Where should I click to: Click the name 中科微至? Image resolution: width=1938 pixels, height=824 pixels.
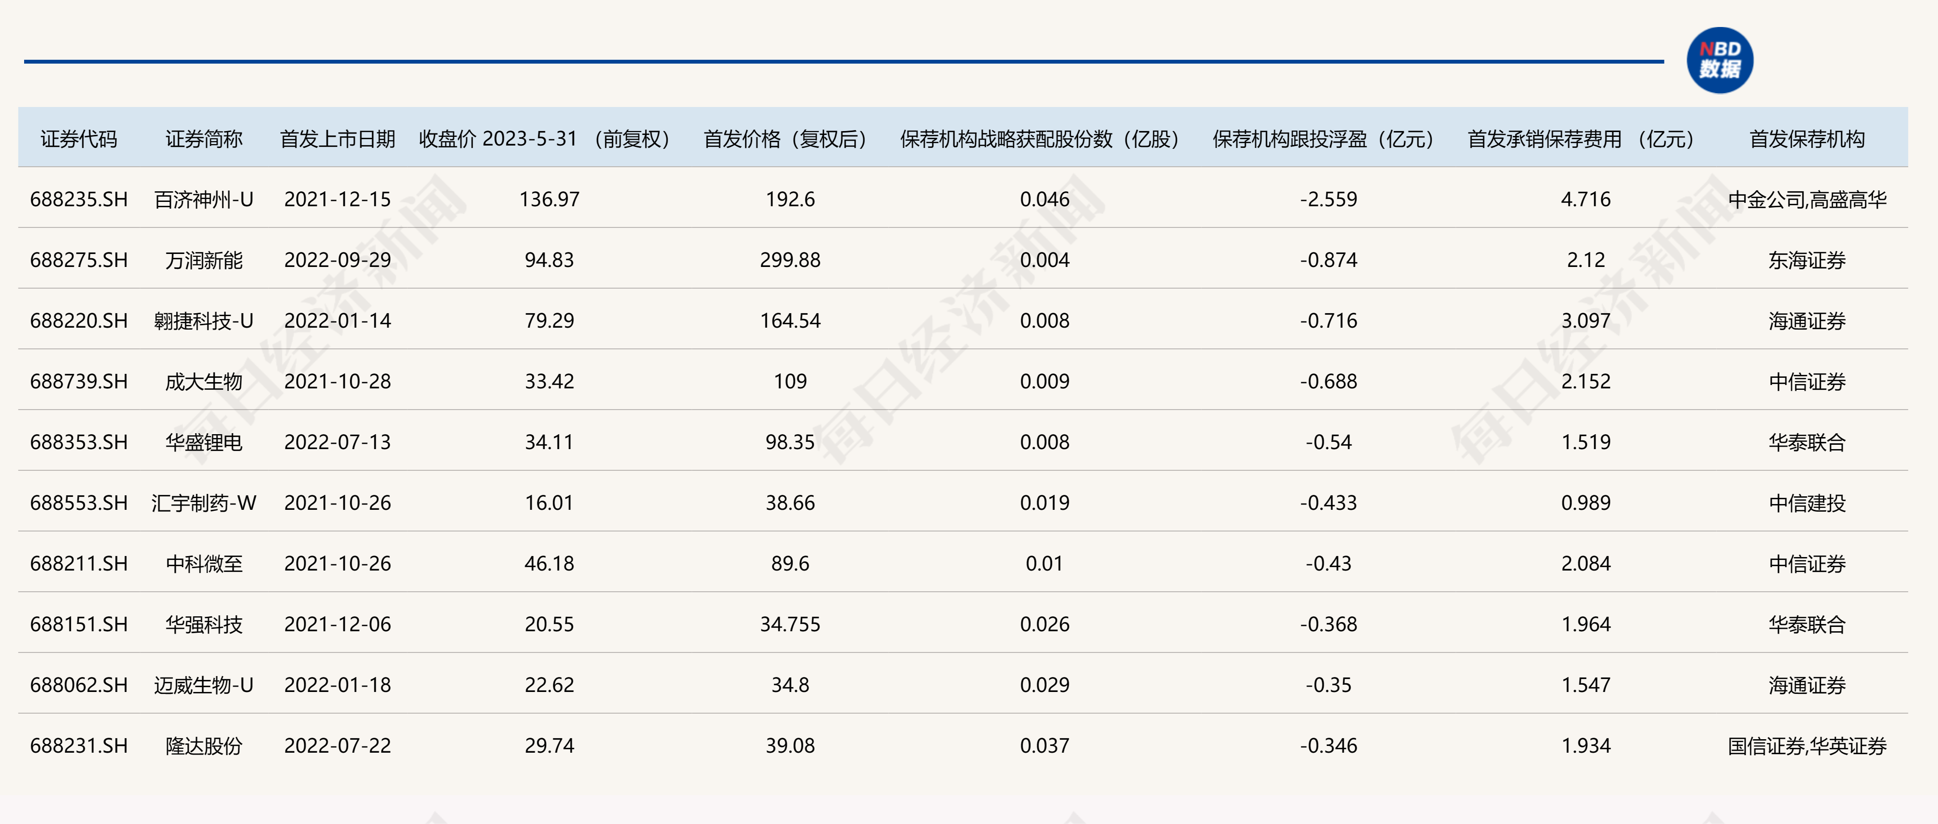[204, 564]
